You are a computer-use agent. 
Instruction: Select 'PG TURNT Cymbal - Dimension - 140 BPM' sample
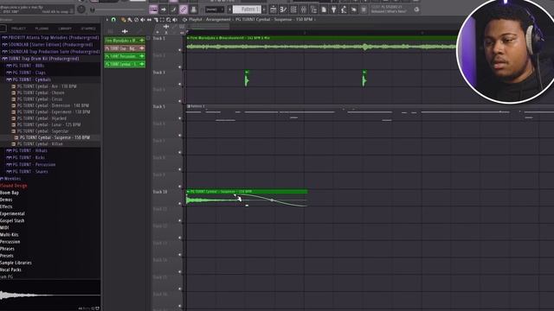pyautogui.click(x=53, y=105)
